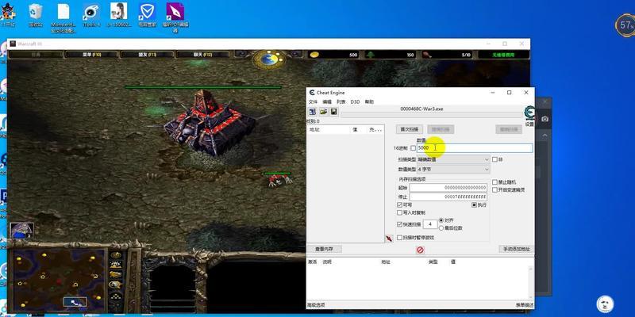
Task: Toggle the 非 (not) checkbox
Action: (x=495, y=160)
